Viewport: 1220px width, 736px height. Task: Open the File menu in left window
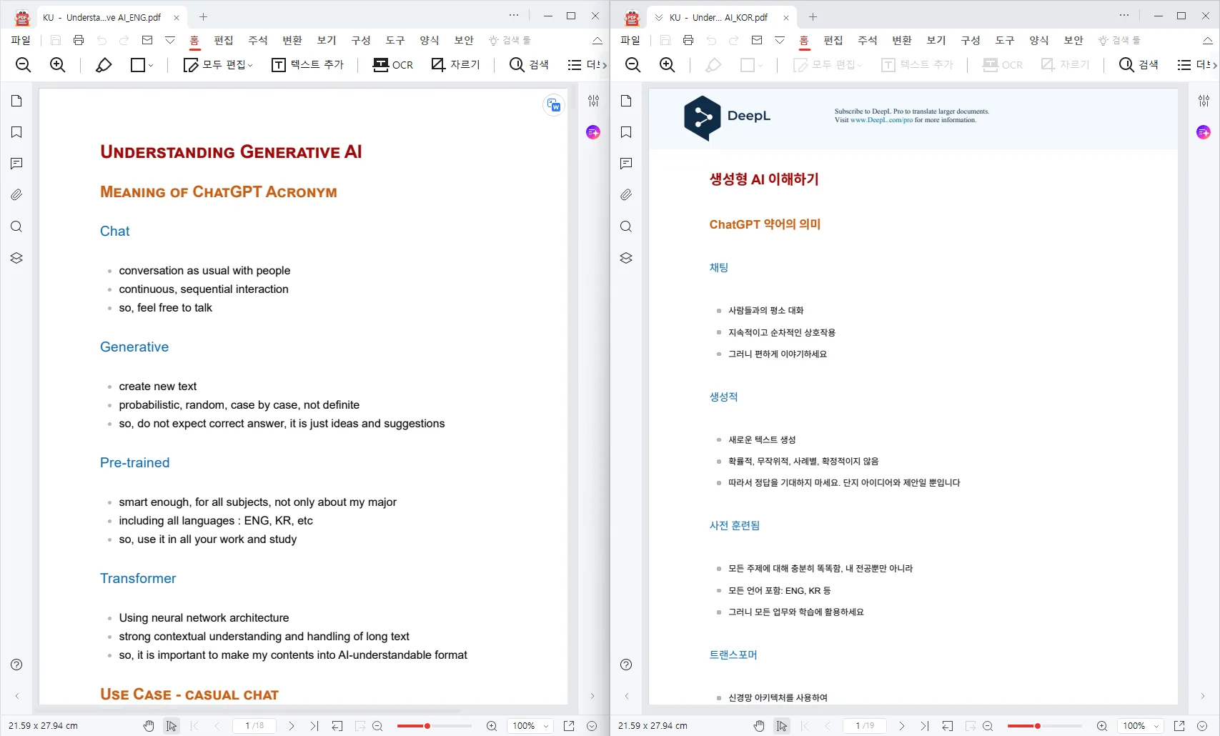(21, 40)
